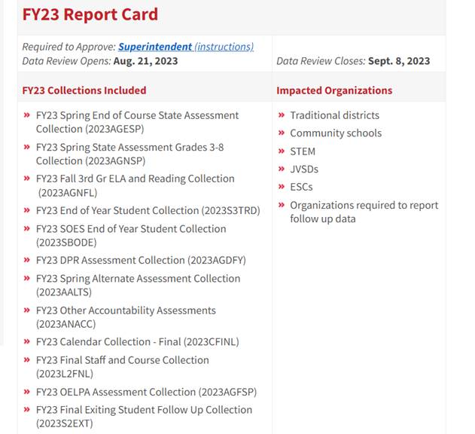Click bullet arrow for Spring End of Course collection
The width and height of the screenshot is (475, 434).
(28, 115)
